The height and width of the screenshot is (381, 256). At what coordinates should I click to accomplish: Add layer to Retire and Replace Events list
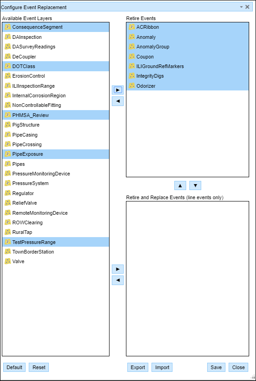click(118, 269)
